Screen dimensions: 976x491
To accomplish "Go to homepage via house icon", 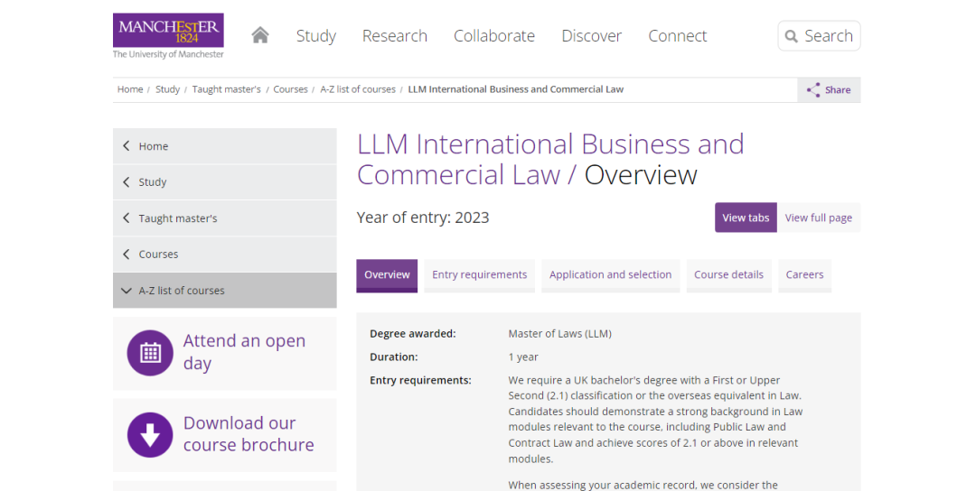I will [260, 35].
